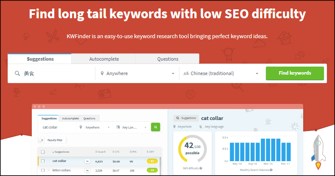Click the help icon next to SEO difficulty
This screenshot has height=176, width=335.
point(200,168)
